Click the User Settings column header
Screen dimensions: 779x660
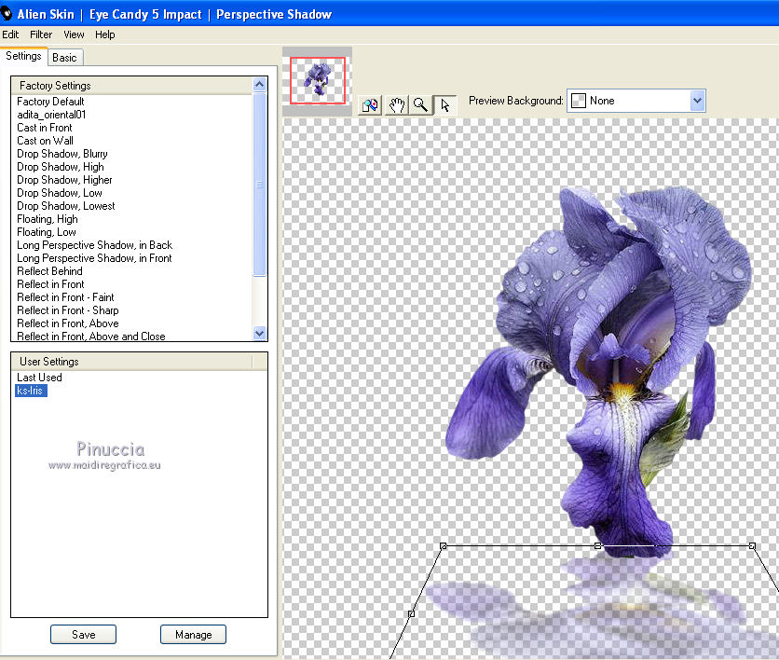tap(132, 362)
